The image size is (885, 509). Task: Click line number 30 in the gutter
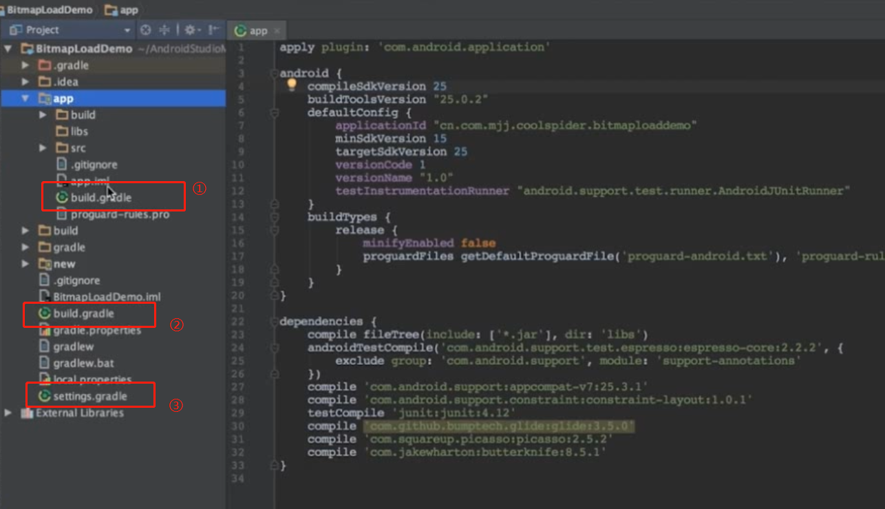click(x=237, y=426)
